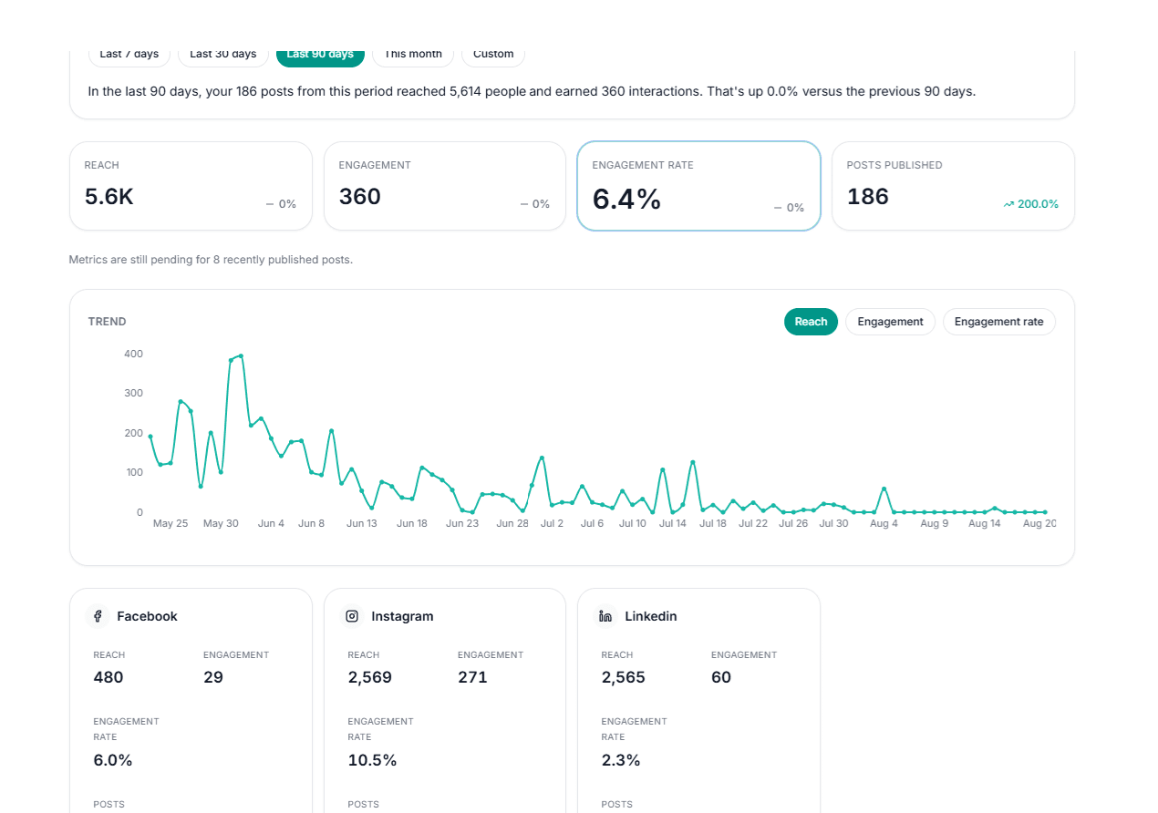Click the TREND section heading
The width and height of the screenshot is (1158, 813).
tap(108, 322)
